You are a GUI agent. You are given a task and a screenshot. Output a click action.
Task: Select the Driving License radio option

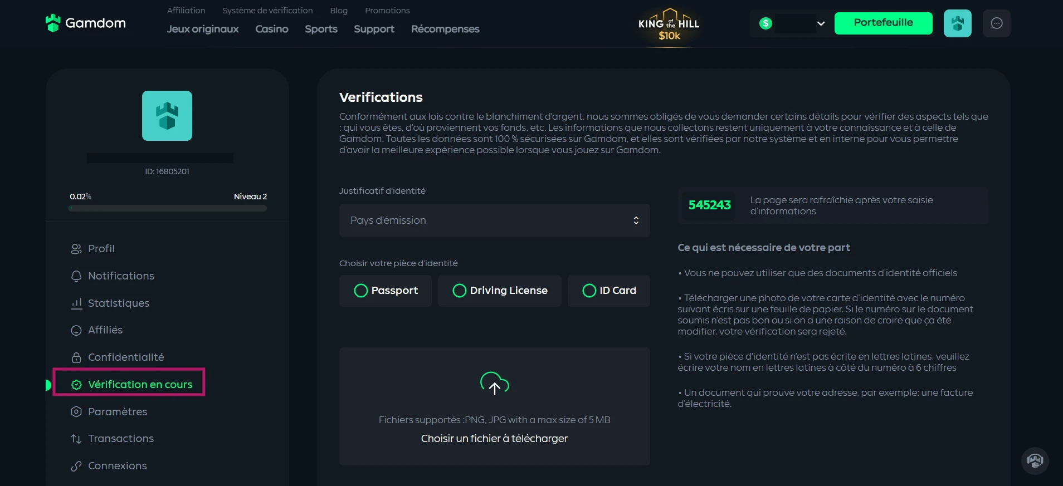point(500,291)
